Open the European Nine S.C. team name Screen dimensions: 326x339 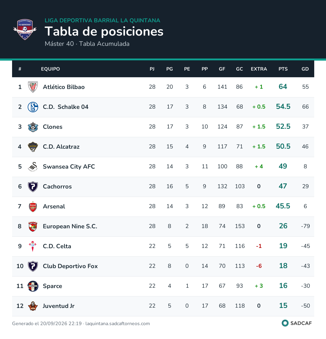[x=70, y=227]
